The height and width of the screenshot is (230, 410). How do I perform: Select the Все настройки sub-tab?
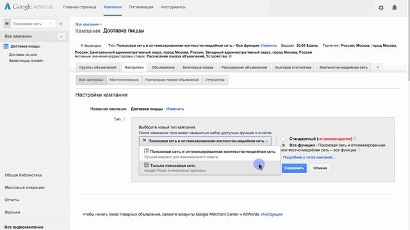[91, 80]
